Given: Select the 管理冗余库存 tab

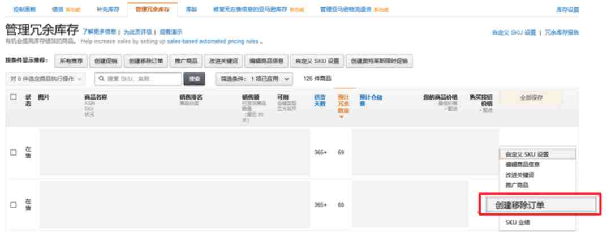Looking at the screenshot, I should coord(152,10).
